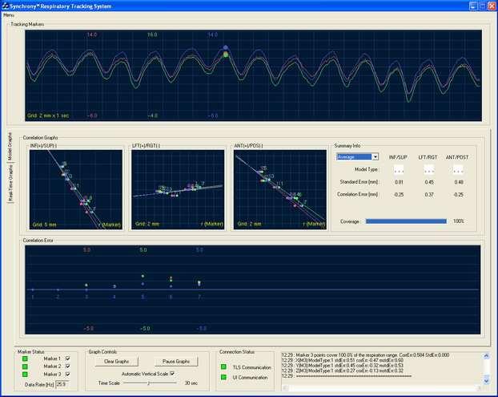Click the log scroll up arrow
Image resolution: width=498 pixels, height=397 pixels.
[486, 356]
